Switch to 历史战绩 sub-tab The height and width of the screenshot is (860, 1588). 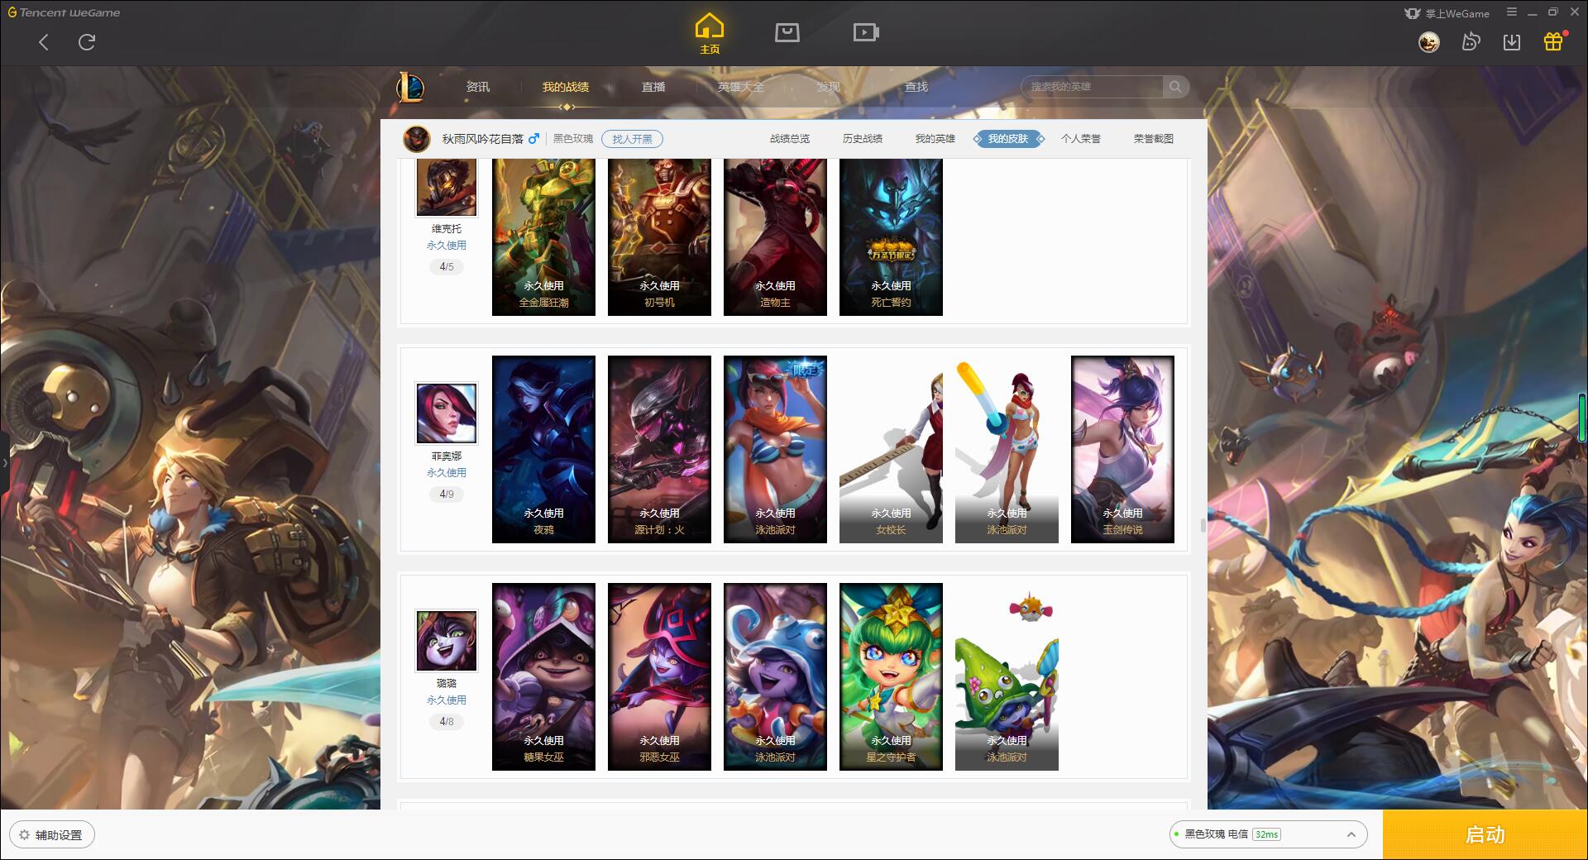tap(863, 139)
